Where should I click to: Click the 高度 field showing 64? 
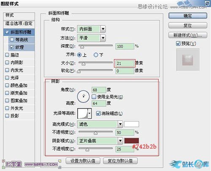[x=99, y=103]
